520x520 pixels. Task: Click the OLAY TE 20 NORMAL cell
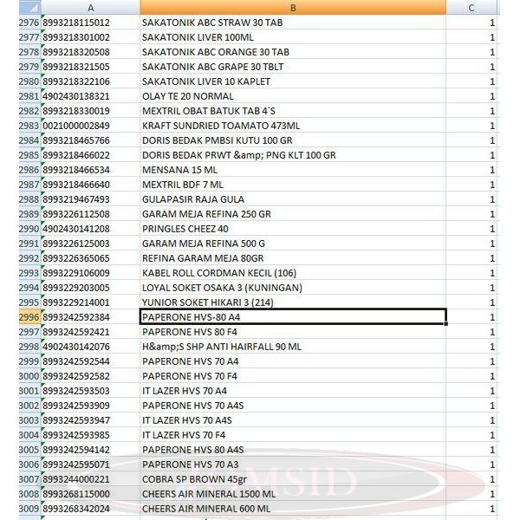[293, 96]
